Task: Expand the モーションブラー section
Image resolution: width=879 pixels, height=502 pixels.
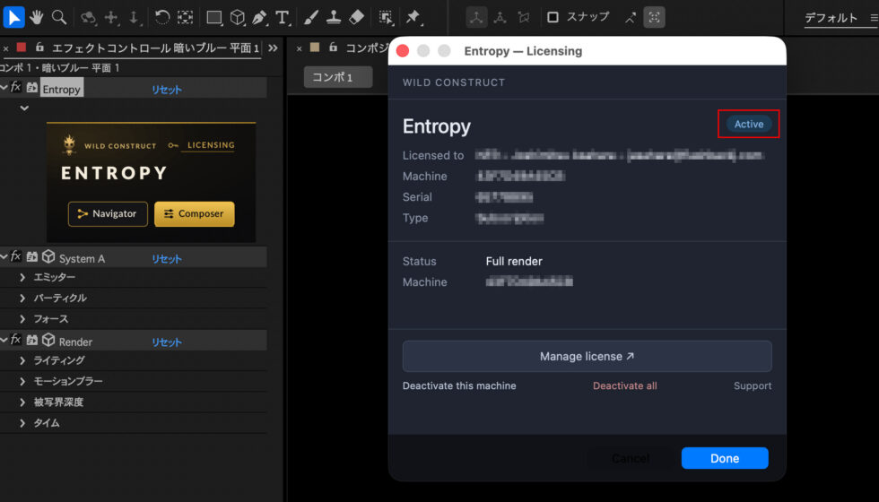Action: (x=22, y=382)
